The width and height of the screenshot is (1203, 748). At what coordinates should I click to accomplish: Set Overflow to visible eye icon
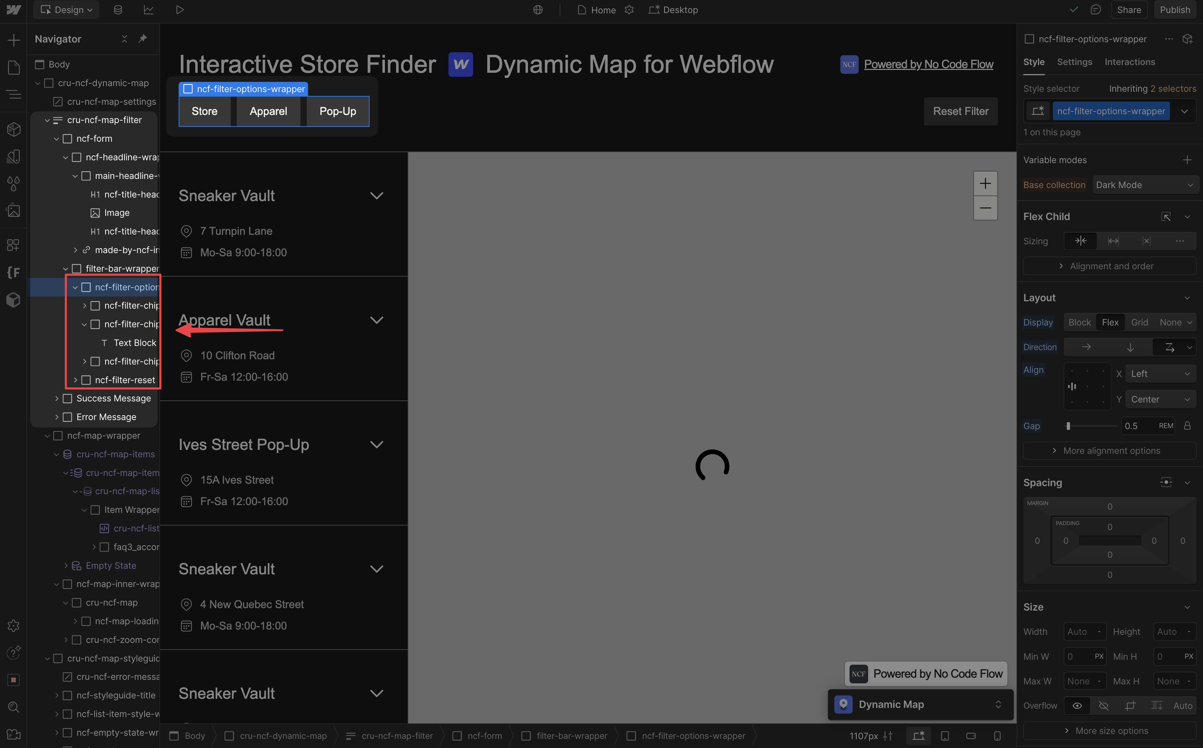coord(1077,706)
